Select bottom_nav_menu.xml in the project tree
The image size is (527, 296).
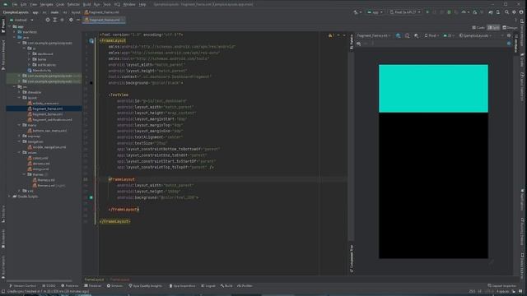[47, 131]
